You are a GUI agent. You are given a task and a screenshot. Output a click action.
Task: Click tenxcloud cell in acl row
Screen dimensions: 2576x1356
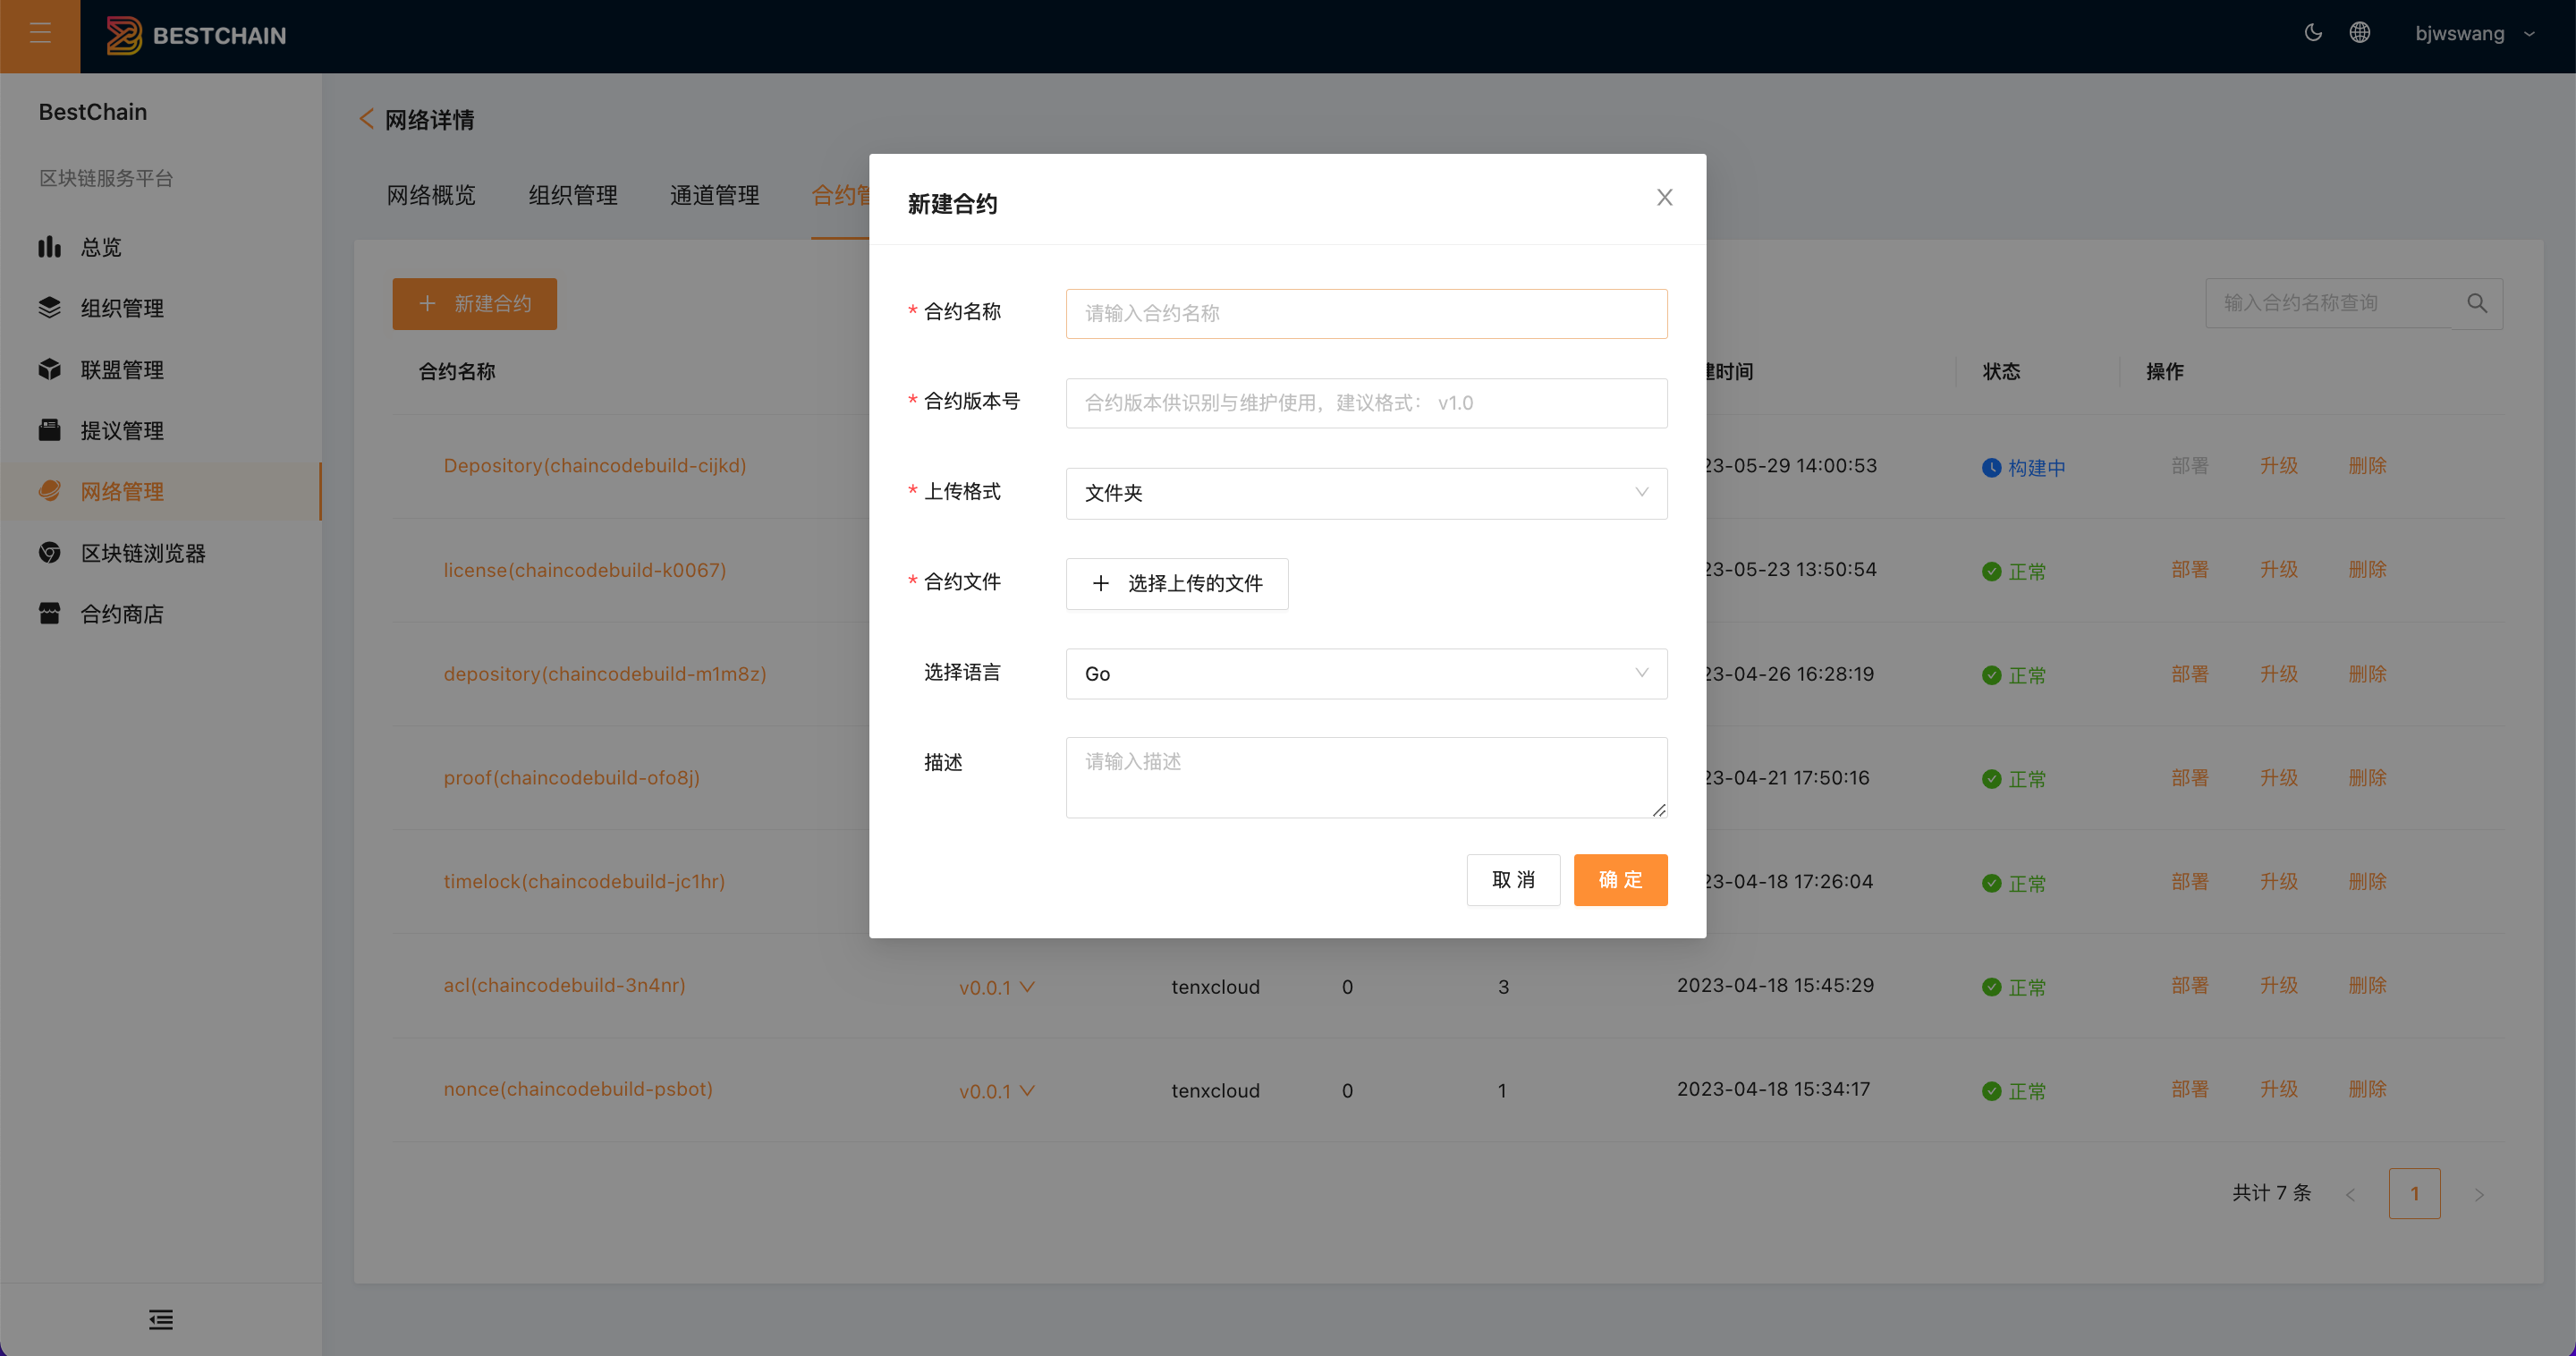pyautogui.click(x=1216, y=988)
